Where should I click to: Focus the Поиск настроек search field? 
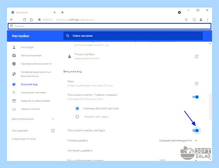click(133, 36)
